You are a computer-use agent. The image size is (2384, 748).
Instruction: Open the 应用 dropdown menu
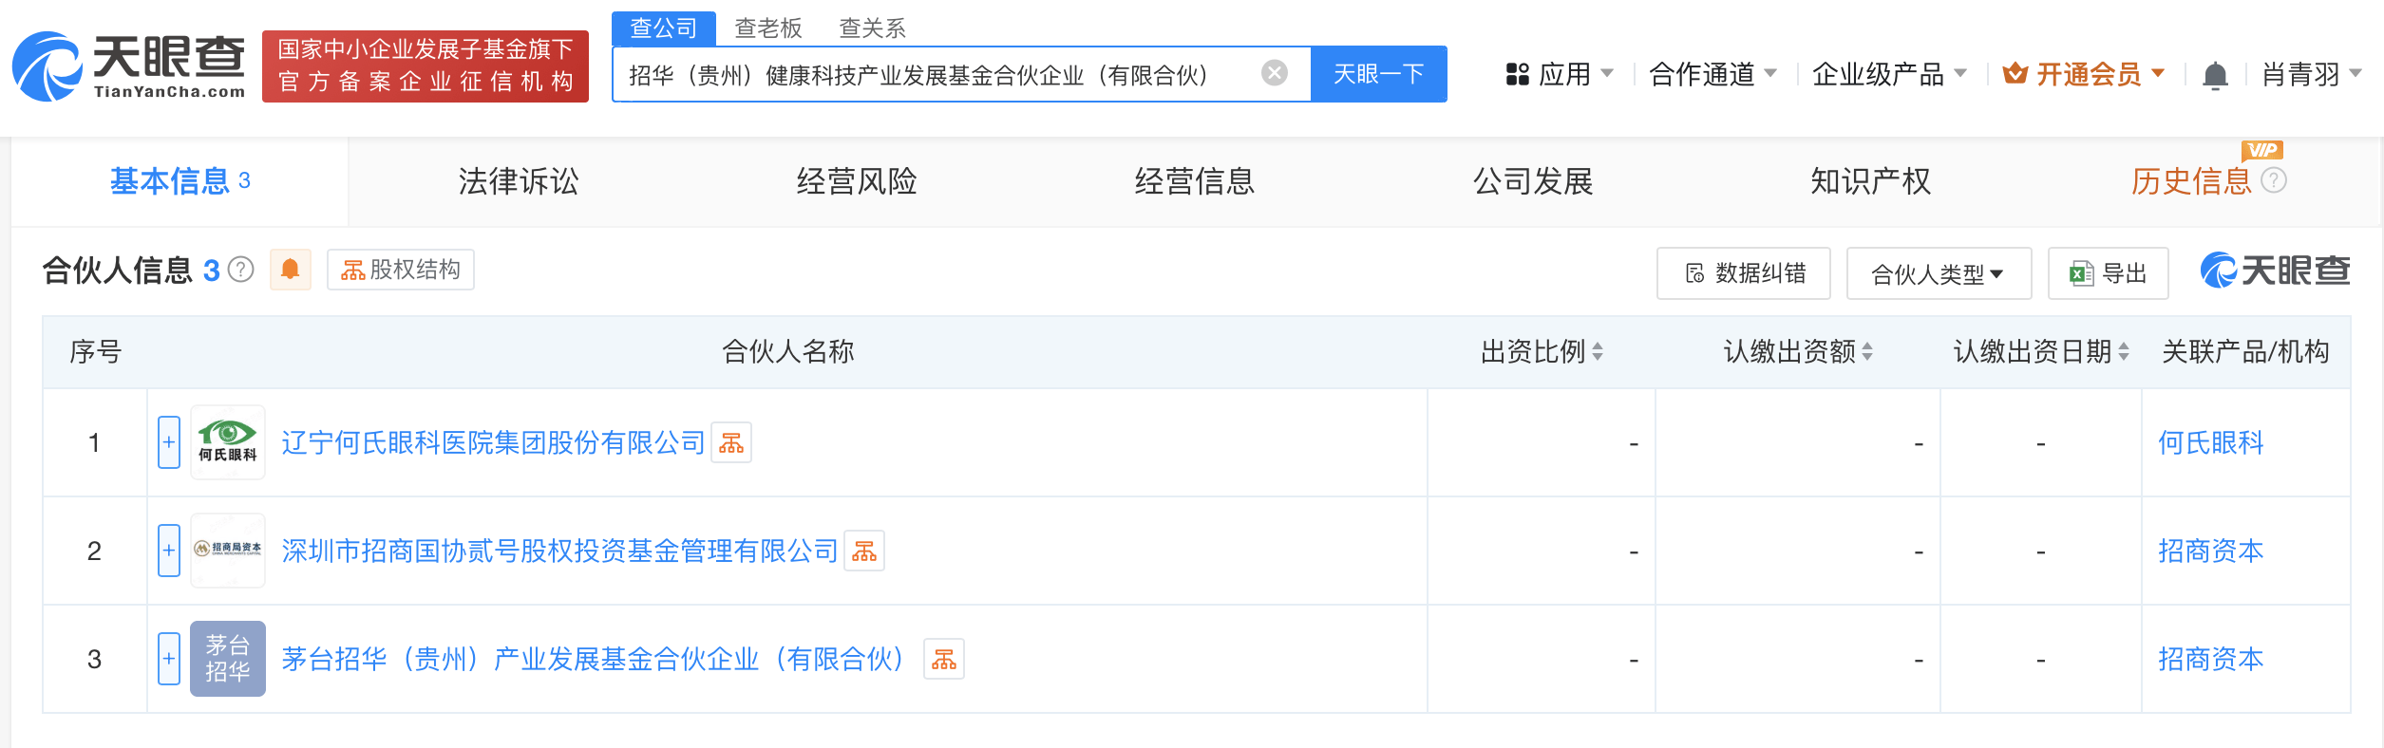[x=1560, y=74]
